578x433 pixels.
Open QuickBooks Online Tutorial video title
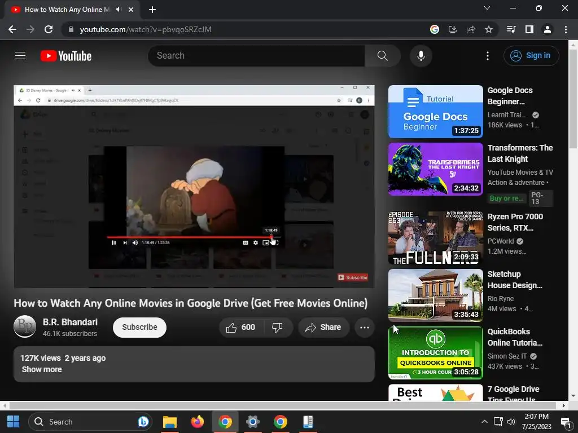click(515, 337)
